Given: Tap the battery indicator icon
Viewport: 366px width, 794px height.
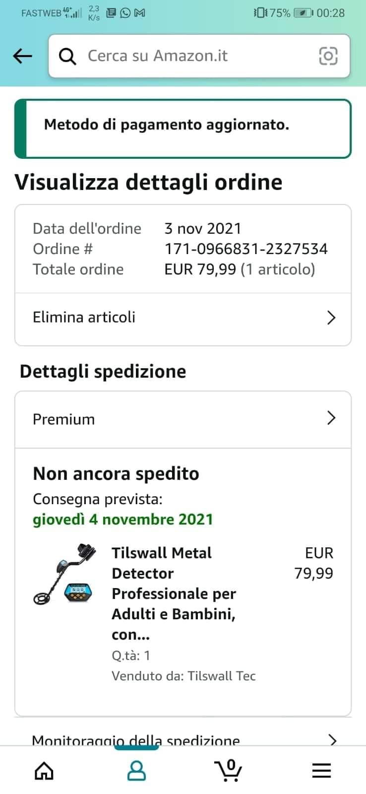Looking at the screenshot, I should tap(303, 13).
